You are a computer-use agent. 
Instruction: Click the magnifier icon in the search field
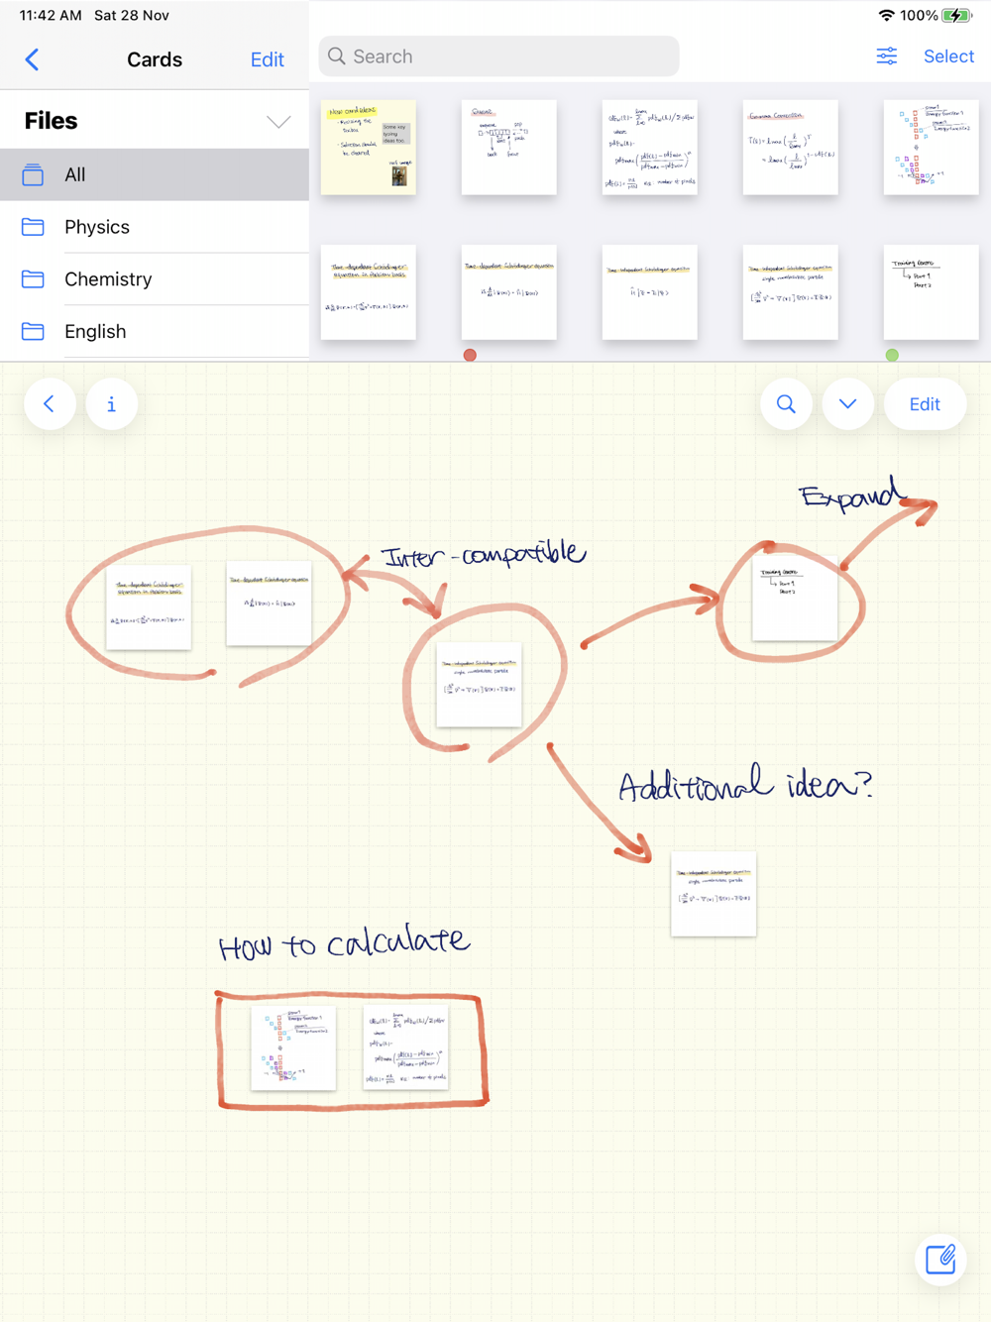337,56
